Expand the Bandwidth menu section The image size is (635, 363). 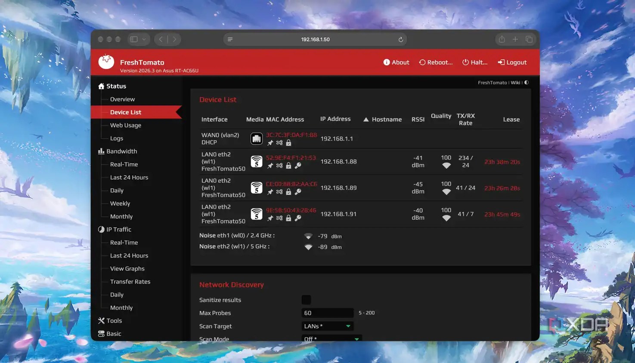pyautogui.click(x=118, y=151)
